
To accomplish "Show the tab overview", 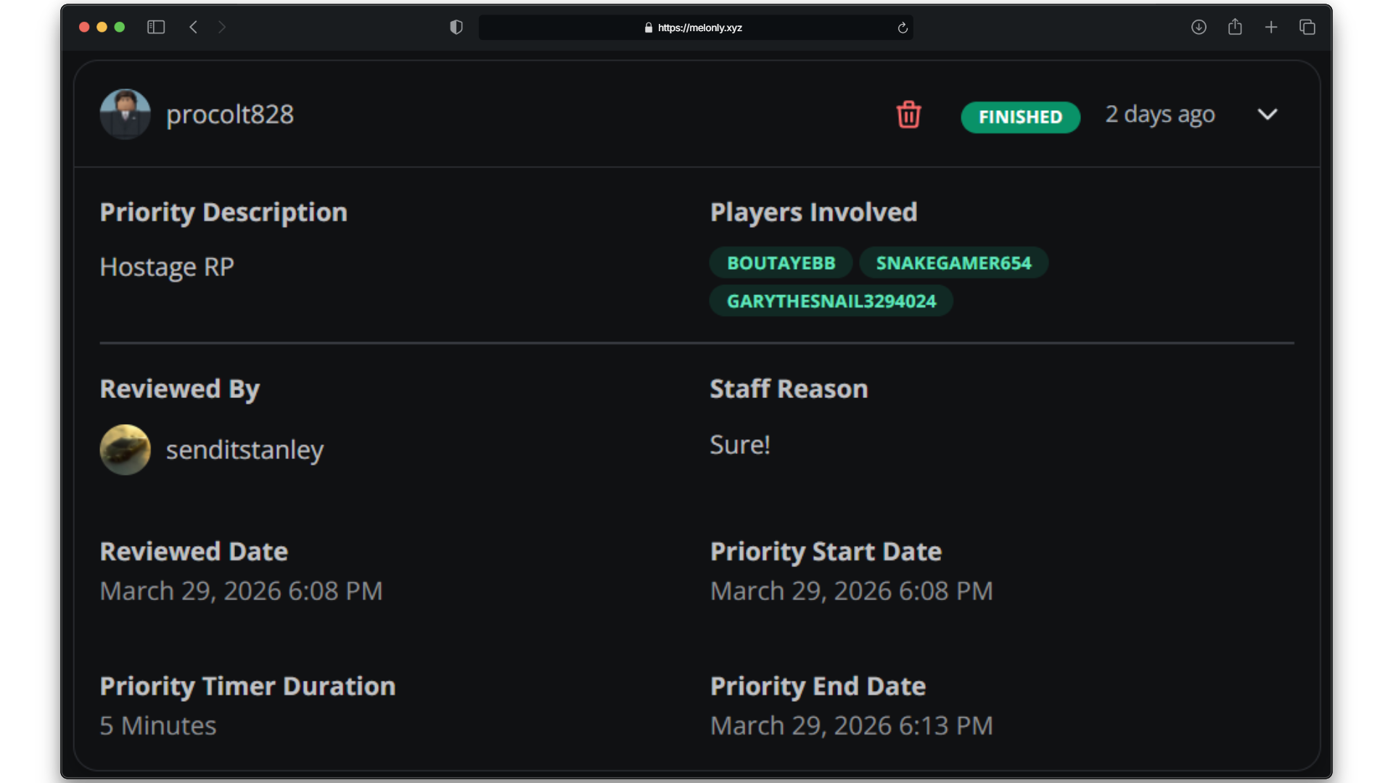I will [x=1307, y=28].
